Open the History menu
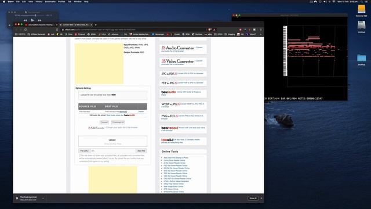The image size is (371, 209). pos(39,1)
